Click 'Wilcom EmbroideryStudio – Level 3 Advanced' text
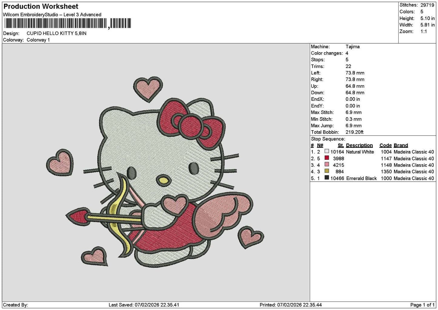Viewport: 438px width, 310px height. click(52, 15)
